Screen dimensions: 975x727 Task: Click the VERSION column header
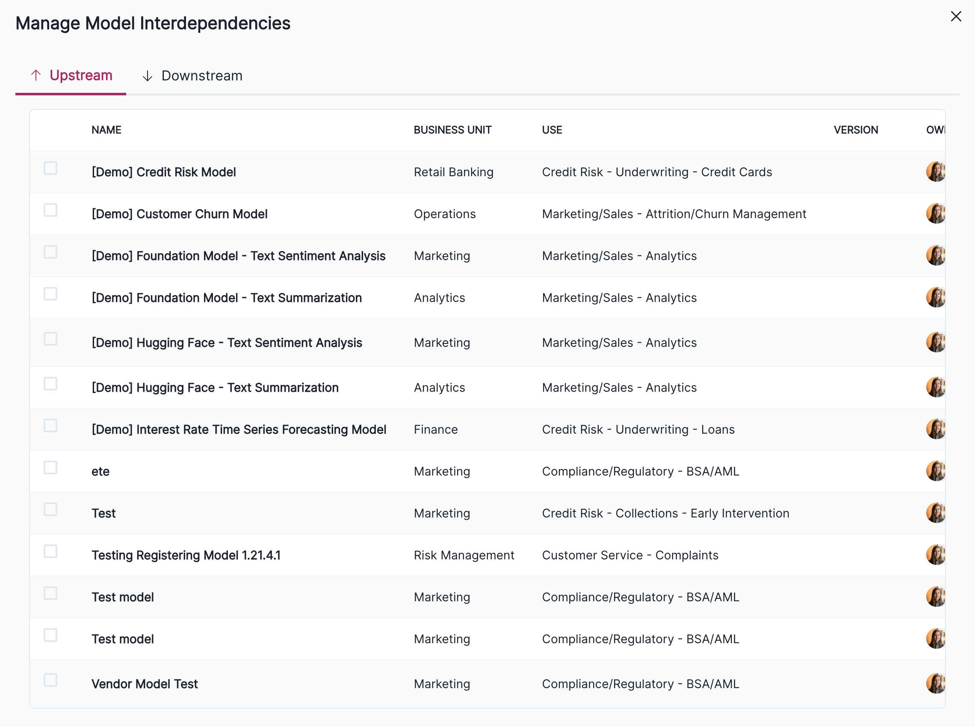pyautogui.click(x=855, y=130)
